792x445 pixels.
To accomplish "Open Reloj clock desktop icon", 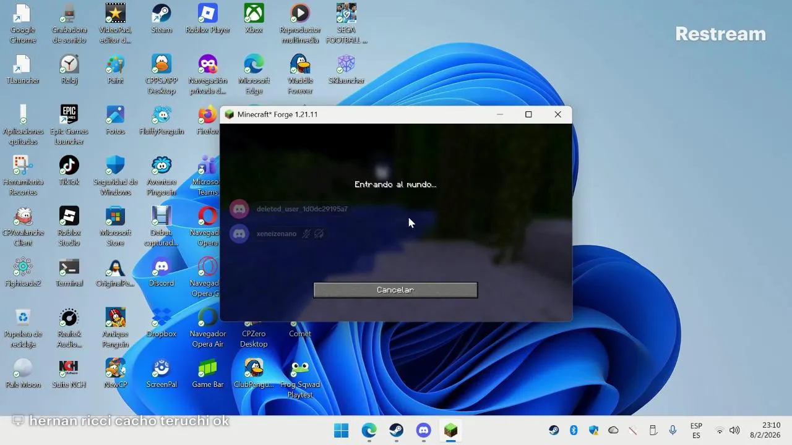I will 69,69.
